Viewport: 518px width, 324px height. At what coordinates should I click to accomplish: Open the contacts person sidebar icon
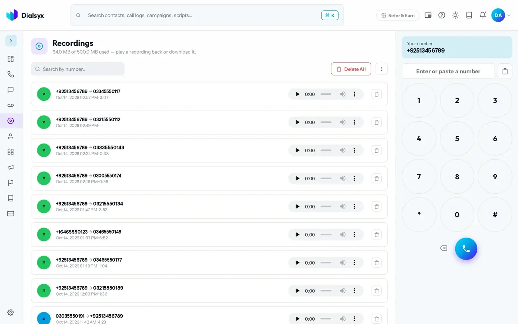click(11, 136)
